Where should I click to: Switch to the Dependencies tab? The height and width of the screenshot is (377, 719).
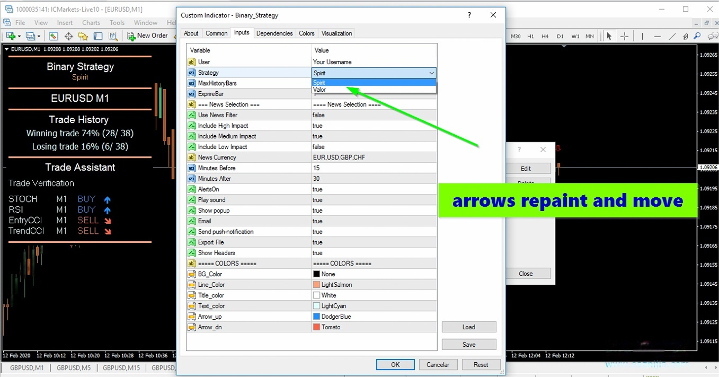274,33
